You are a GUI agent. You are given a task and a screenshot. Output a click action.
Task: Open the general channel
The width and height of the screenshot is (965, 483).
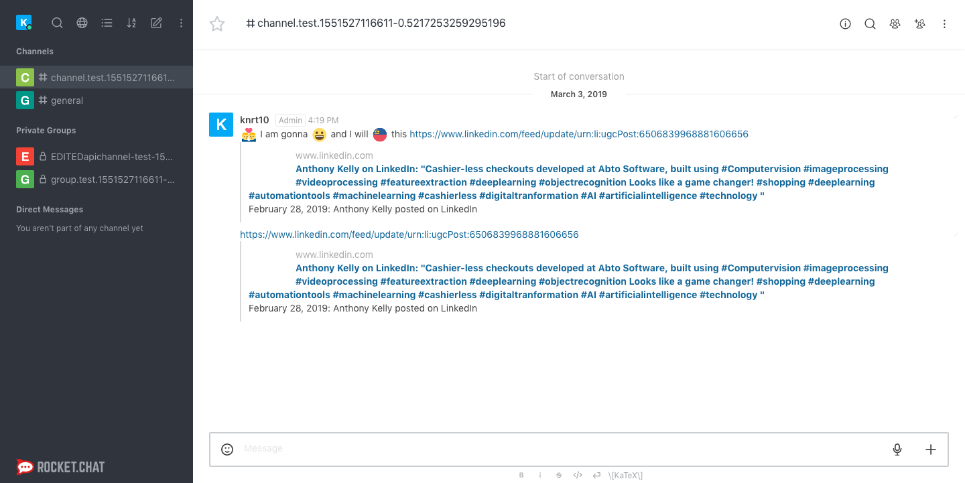click(96, 100)
